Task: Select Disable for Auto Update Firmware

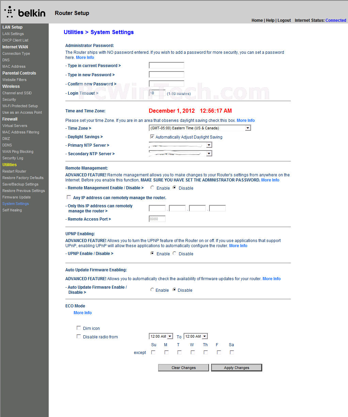Action: click(x=175, y=290)
